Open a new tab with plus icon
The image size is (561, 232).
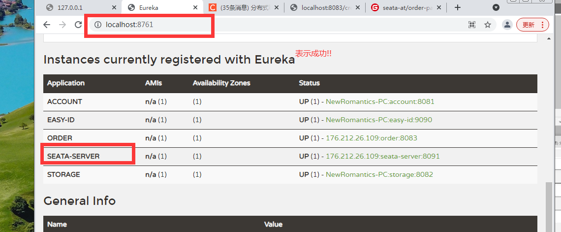point(458,7)
